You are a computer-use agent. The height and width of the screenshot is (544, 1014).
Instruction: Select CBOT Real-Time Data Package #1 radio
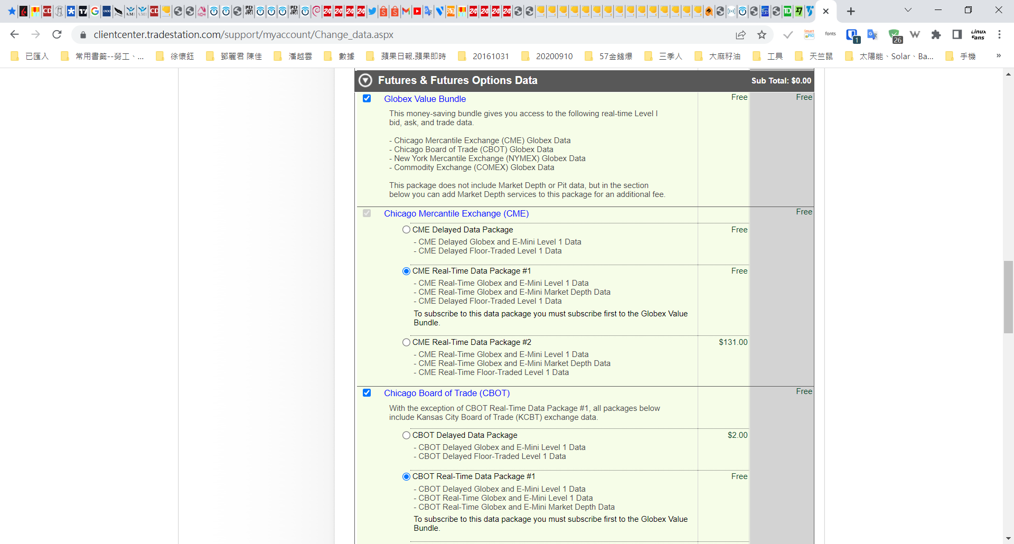tap(406, 476)
